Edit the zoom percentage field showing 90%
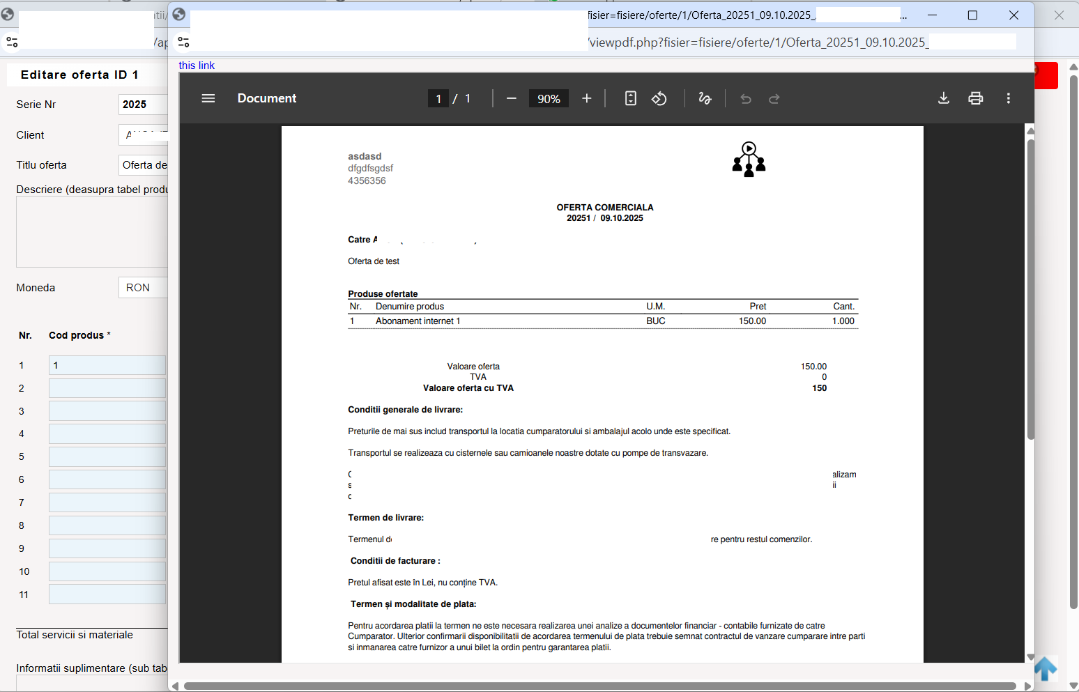The width and height of the screenshot is (1079, 692). click(x=549, y=99)
